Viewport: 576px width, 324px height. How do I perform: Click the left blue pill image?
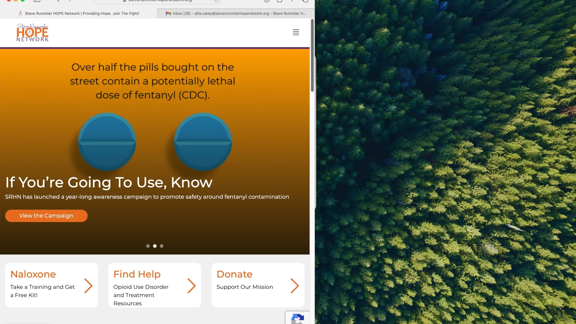[107, 142]
